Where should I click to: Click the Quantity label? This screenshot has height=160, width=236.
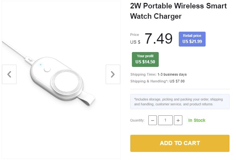(x=137, y=120)
